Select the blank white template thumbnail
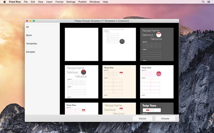This screenshot has height=133, width=214. (x=81, y=44)
